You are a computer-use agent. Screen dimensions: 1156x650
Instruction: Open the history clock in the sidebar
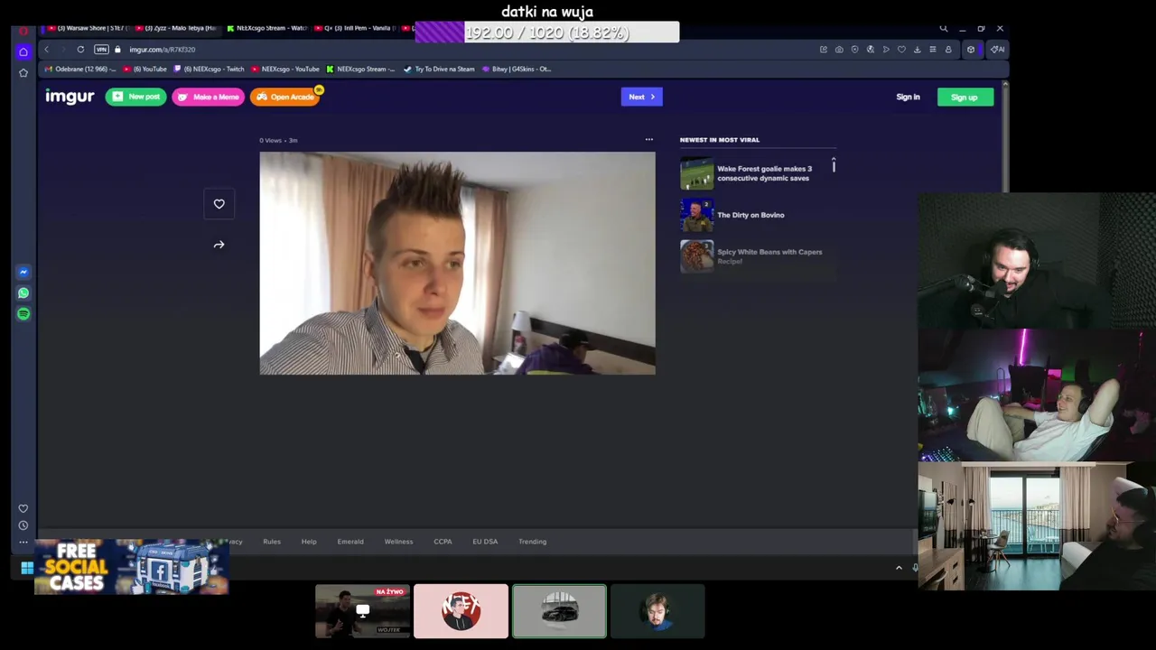point(23,525)
